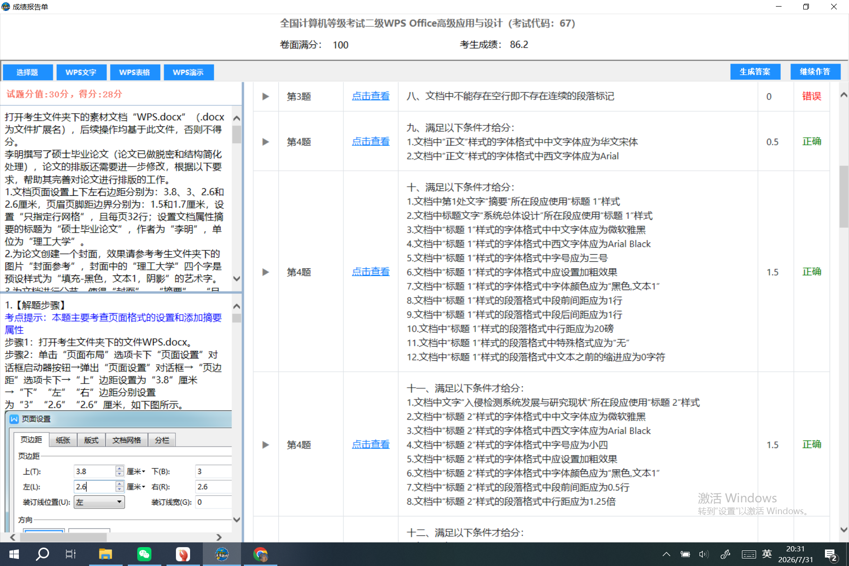
Task: Click the 考生成绩 value 86.2
Action: click(x=519, y=45)
